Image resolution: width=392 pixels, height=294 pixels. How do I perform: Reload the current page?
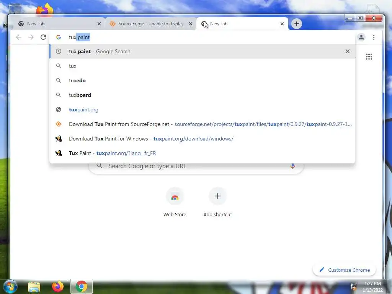pyautogui.click(x=43, y=37)
